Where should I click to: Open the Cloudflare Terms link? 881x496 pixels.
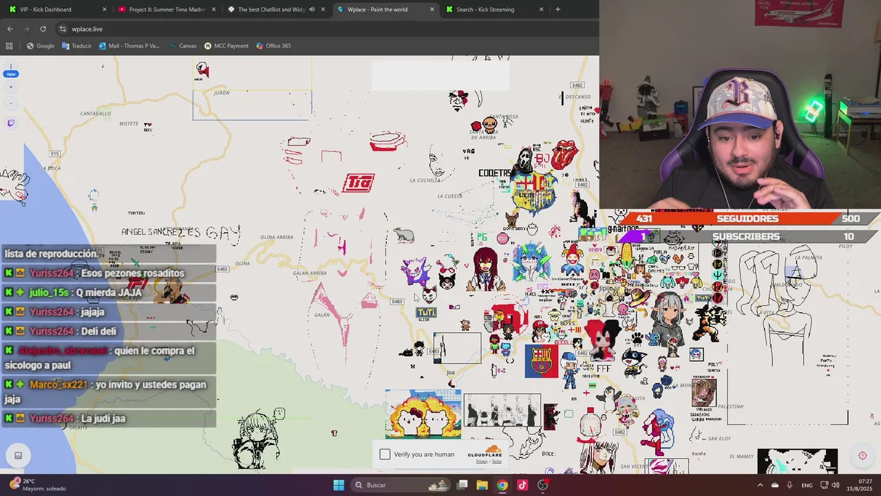point(496,462)
